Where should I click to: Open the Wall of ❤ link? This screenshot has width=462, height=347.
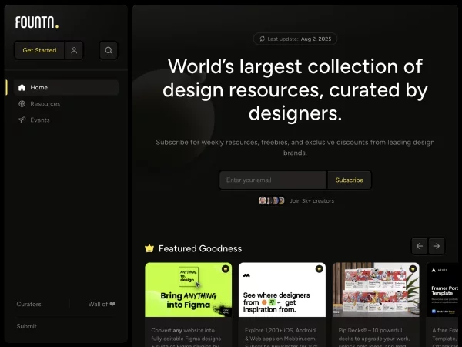(102, 304)
